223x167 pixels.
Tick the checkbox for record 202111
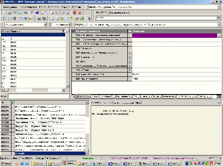(x=13, y=134)
